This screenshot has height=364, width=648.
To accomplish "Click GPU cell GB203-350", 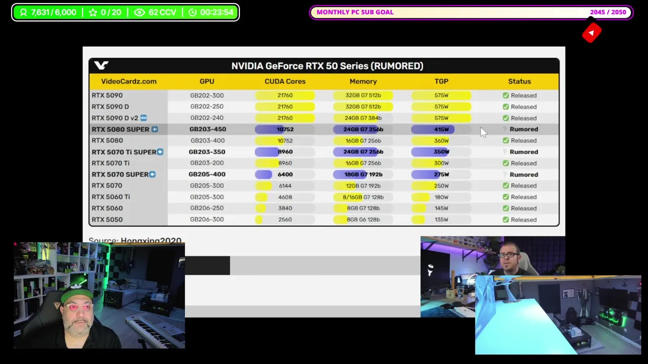I will 207,152.
